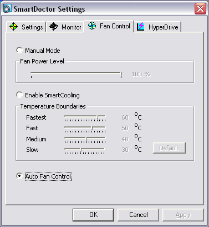The height and width of the screenshot is (227, 209).
Task: Switch to the Settings tab
Action: pyautogui.click(x=26, y=27)
